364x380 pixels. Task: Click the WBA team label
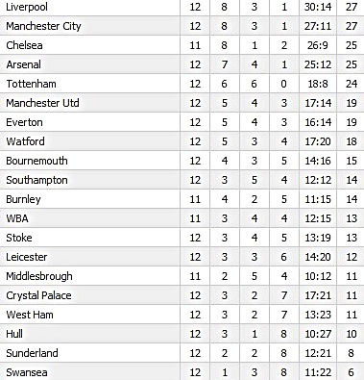[17, 218]
